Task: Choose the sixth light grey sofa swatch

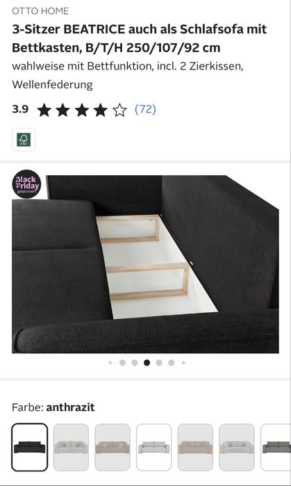Action: (x=237, y=447)
